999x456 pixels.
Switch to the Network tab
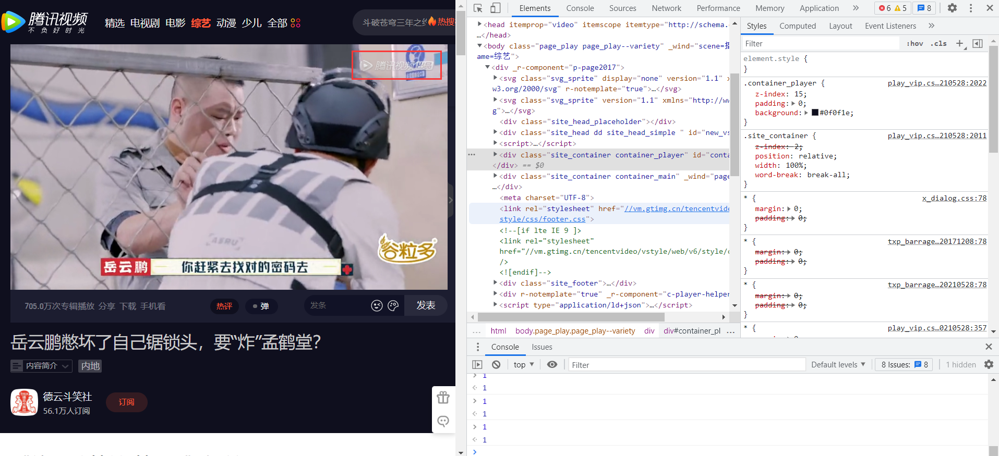666,8
